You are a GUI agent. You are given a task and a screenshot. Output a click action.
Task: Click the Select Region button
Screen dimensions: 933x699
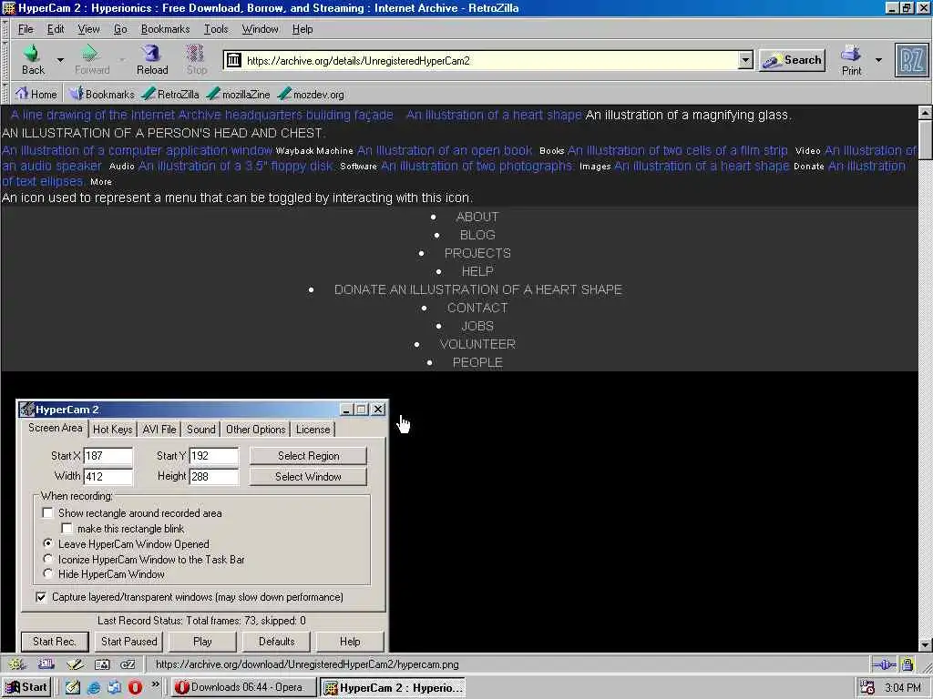308,456
